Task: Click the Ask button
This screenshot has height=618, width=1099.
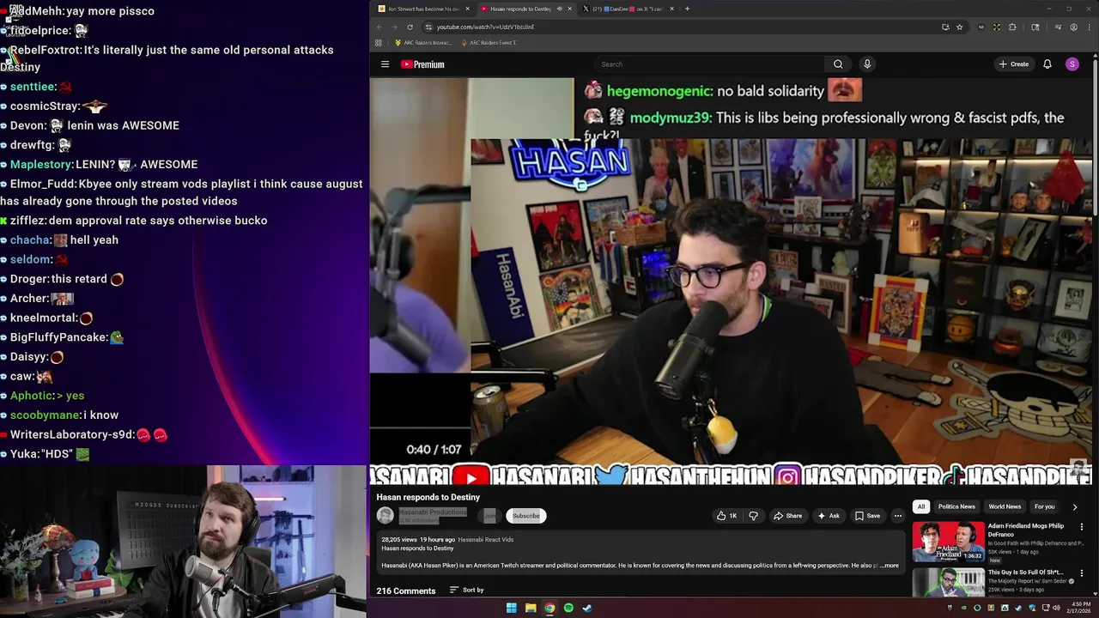Action: pyautogui.click(x=829, y=516)
